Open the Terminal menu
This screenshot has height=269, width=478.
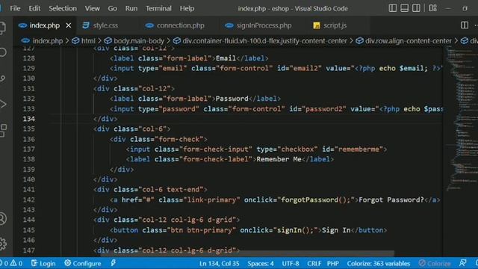click(158, 8)
